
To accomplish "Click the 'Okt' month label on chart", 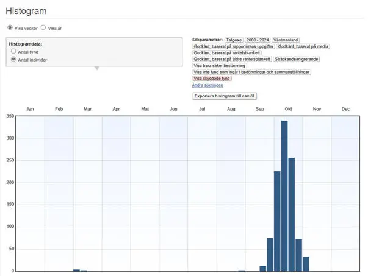I will click(288, 108).
